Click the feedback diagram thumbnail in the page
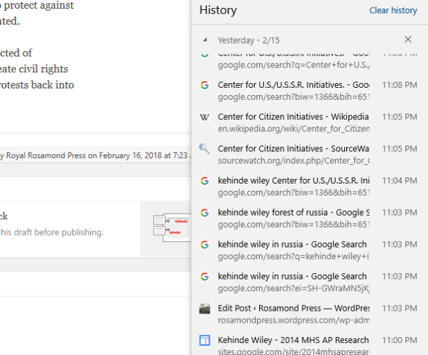Screen dimensions: 428x355 point(171,228)
